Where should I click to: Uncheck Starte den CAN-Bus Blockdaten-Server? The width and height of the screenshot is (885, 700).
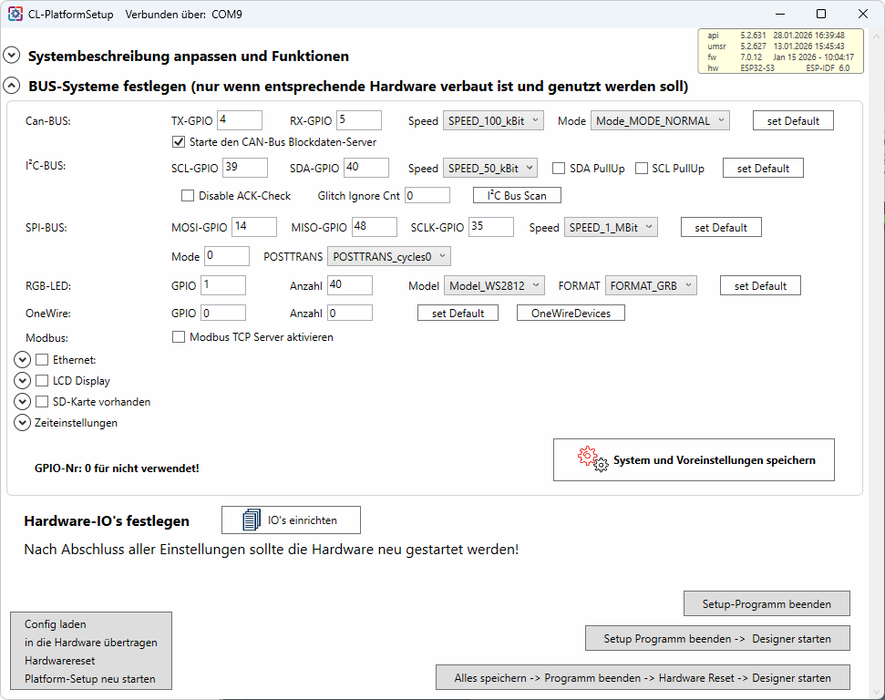click(179, 142)
